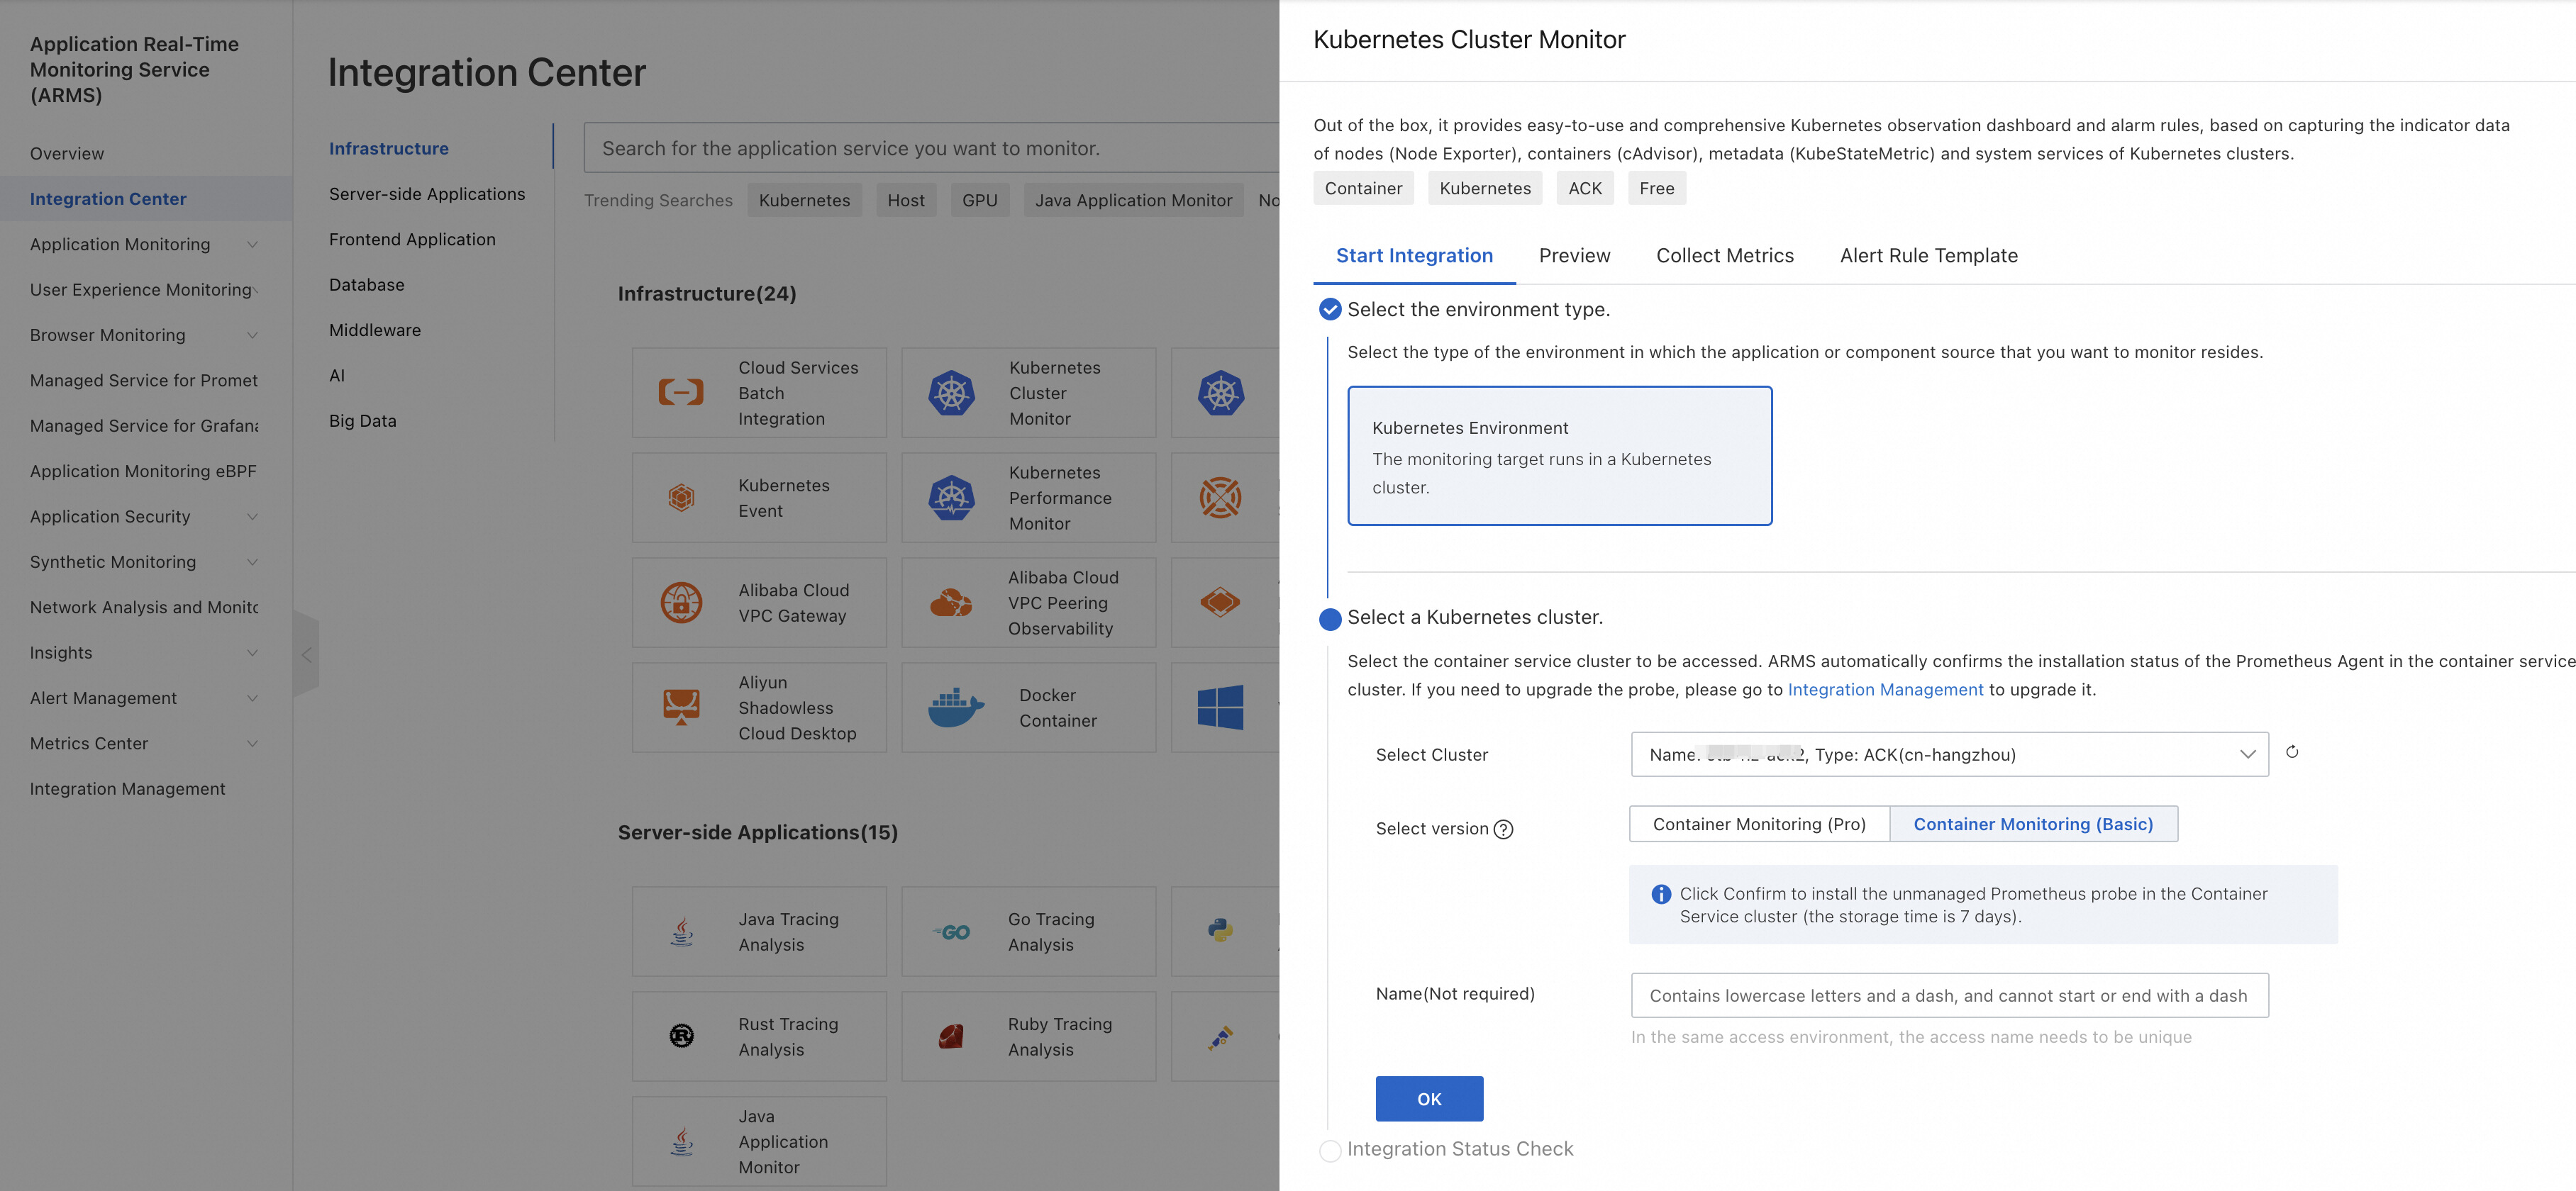Image resolution: width=2576 pixels, height=1191 pixels.
Task: Expand Alert Management menu
Action: [252, 698]
